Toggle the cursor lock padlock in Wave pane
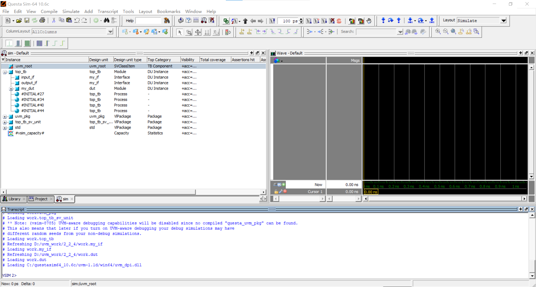This screenshot has width=536, height=287. (276, 192)
